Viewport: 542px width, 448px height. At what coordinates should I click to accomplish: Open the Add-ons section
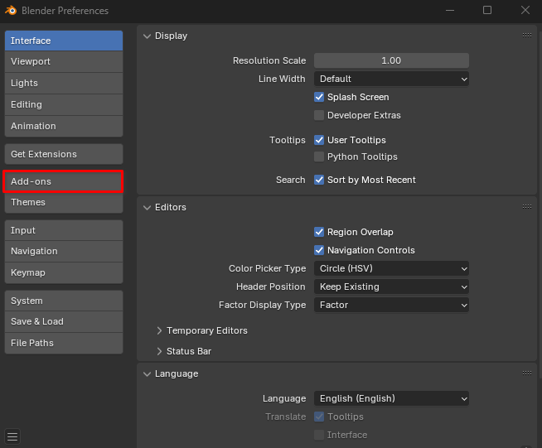[x=64, y=181]
